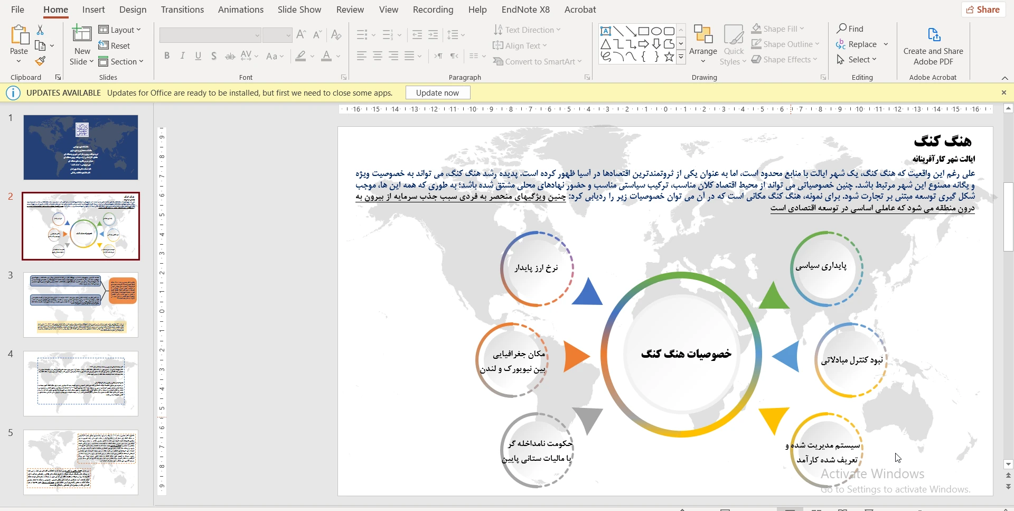
Task: Select slide 3 thumbnail
Action: 81,305
